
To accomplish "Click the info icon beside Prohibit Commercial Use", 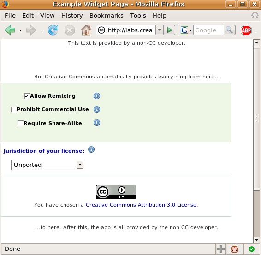I will click(97, 109).
